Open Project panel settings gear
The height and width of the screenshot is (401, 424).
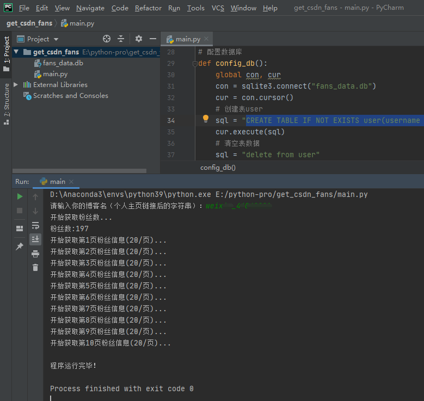pyautogui.click(x=139, y=39)
